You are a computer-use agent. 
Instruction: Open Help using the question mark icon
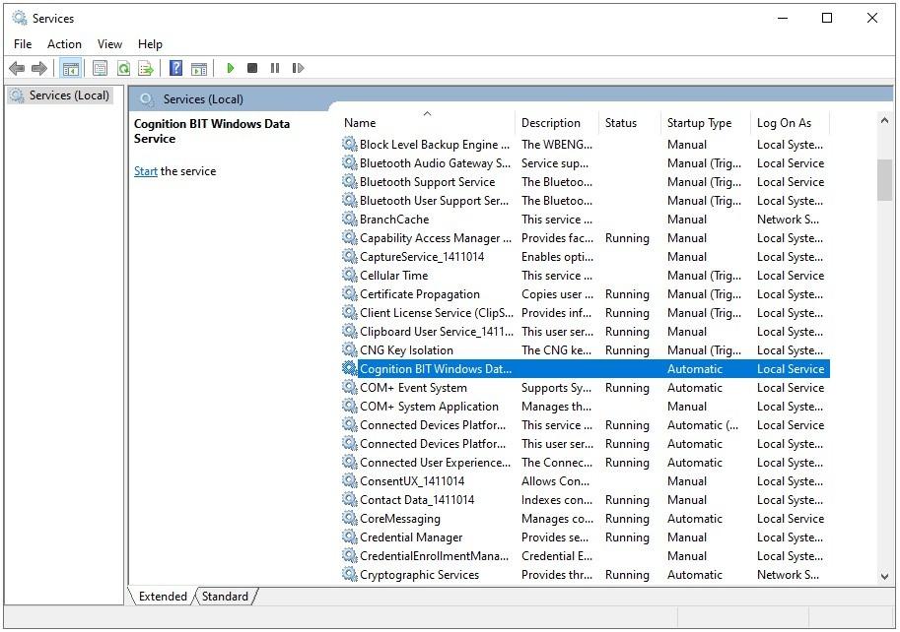pos(175,67)
